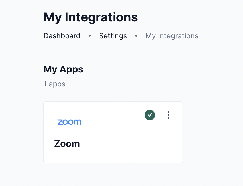Click the Zoom integration card thumbnail
This screenshot has width=243, height=186.
112,132
